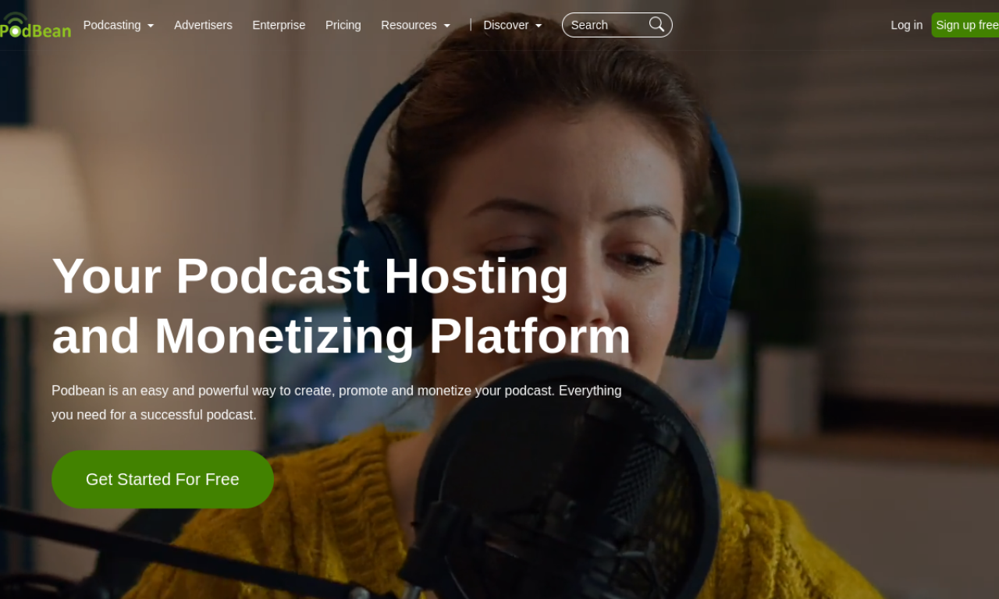The width and height of the screenshot is (999, 599).
Task: Select Advertisers in the navigation menu
Action: point(203,25)
